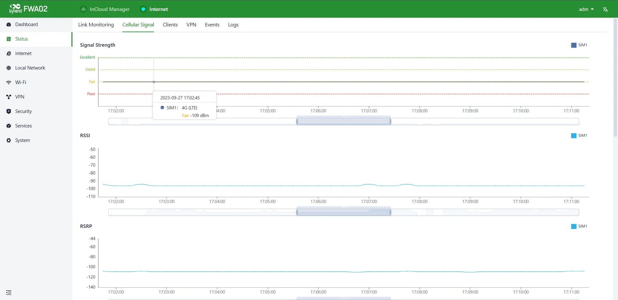Click the Security shield icon

tap(9, 111)
